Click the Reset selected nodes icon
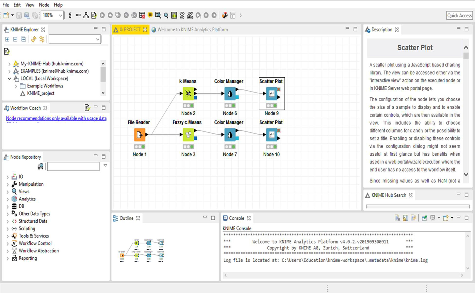This screenshot has width=475, height=293. pyautogui.click(x=142, y=15)
